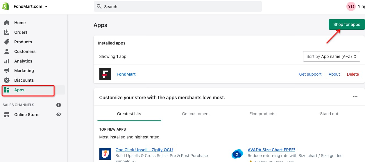Delete the FondMart app
Screen dimensions: 365x162
point(353,74)
